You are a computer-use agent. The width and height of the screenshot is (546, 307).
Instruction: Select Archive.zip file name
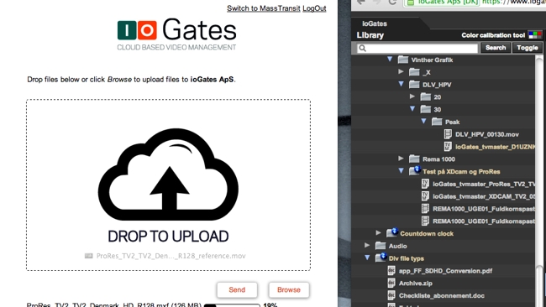(416, 284)
